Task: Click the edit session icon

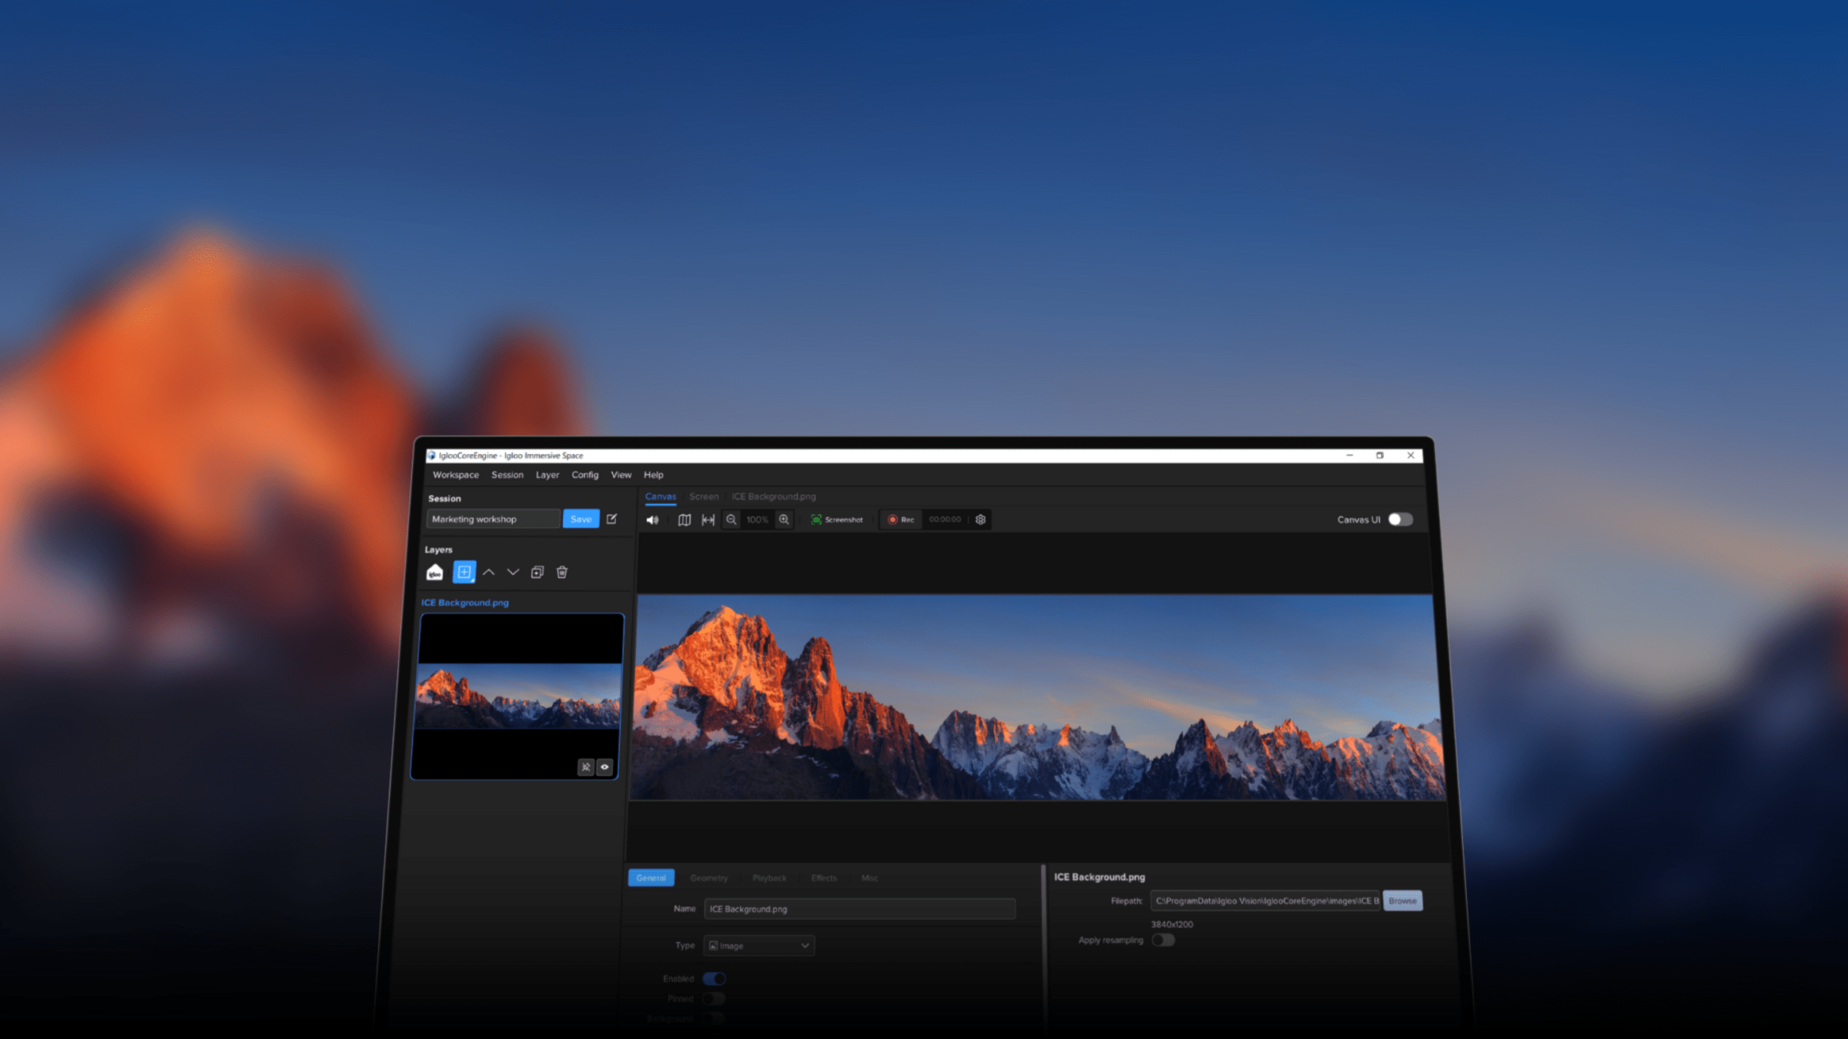Action: [612, 519]
